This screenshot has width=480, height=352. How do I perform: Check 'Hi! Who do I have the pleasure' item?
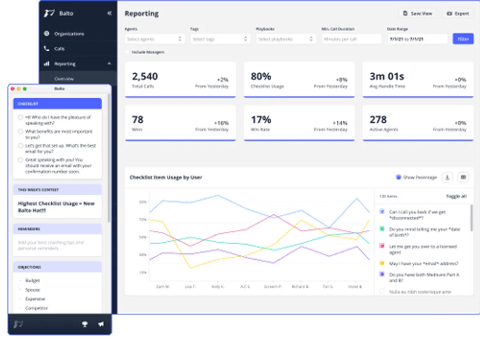[x=20, y=117]
